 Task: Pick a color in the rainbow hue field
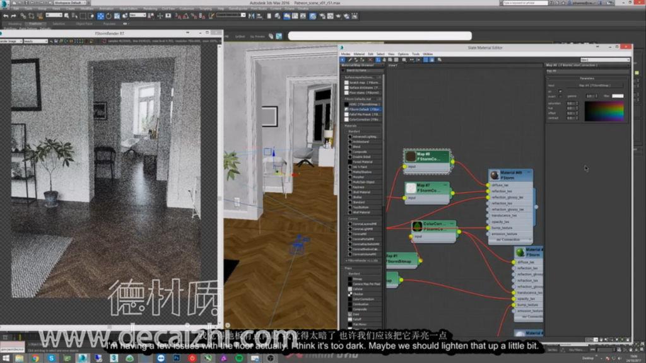click(x=604, y=112)
